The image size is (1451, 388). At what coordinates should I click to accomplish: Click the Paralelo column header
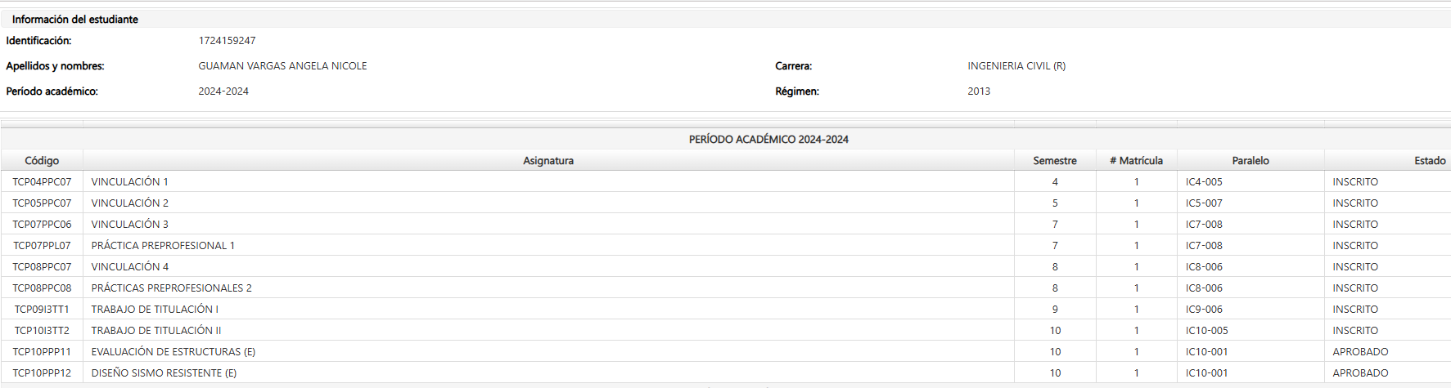(x=1250, y=161)
